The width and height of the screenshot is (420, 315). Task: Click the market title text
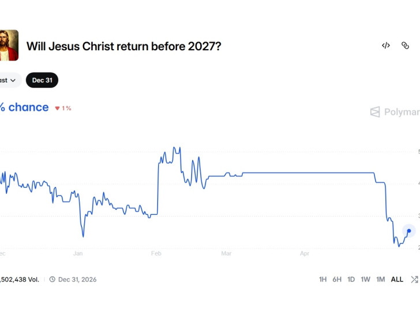click(123, 46)
